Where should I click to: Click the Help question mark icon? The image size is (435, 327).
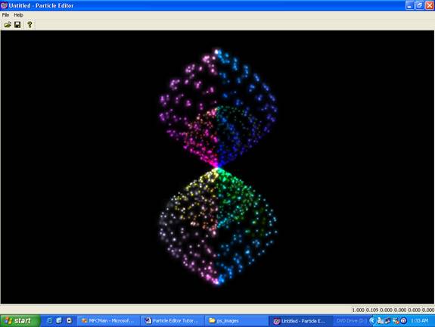[x=30, y=25]
